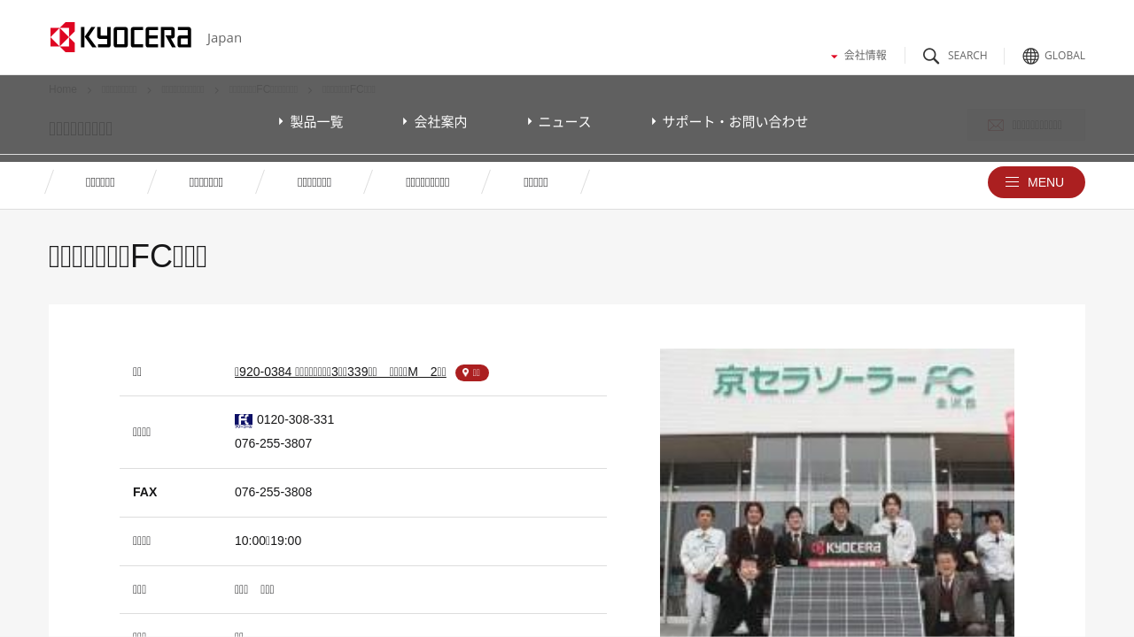The width and height of the screenshot is (1134, 637).
Task: Expand the 会社案内 menu
Action: (x=435, y=122)
